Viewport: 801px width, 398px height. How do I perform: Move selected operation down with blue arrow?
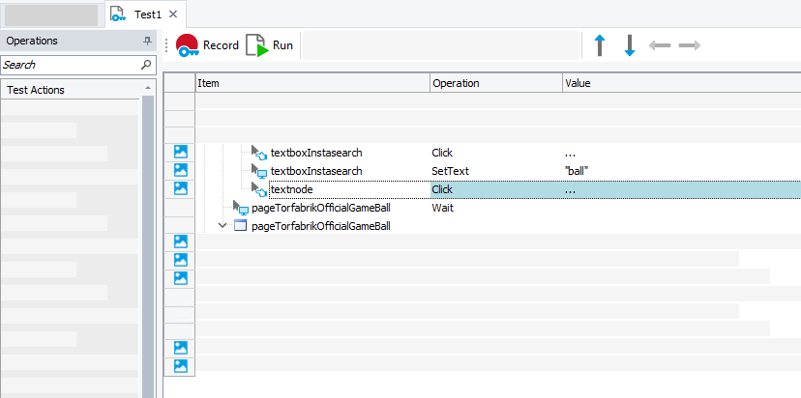pos(629,45)
